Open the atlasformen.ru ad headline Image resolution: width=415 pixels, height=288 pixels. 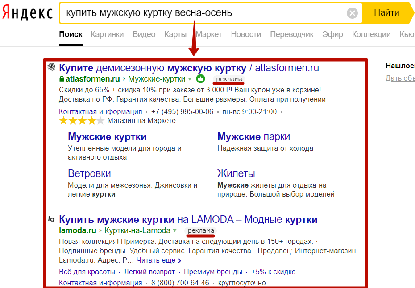click(189, 68)
